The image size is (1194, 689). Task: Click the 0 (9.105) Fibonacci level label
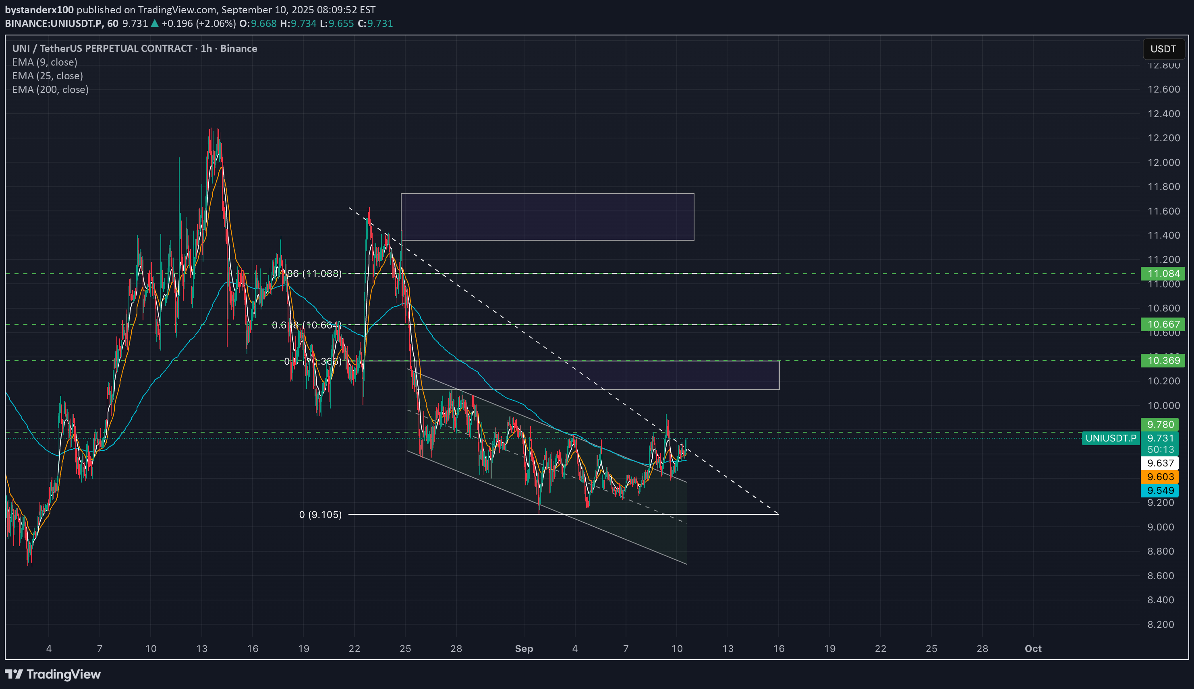(x=320, y=514)
